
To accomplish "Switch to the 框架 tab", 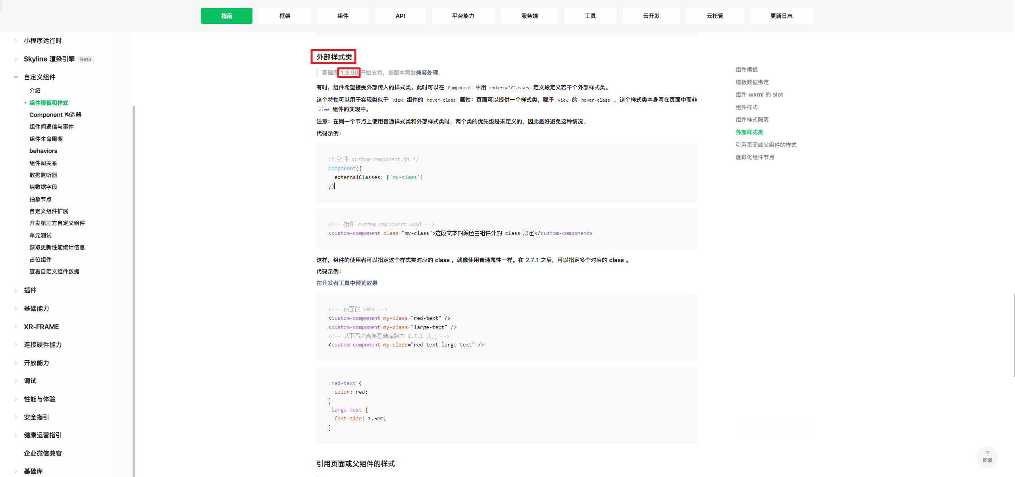I will point(284,15).
